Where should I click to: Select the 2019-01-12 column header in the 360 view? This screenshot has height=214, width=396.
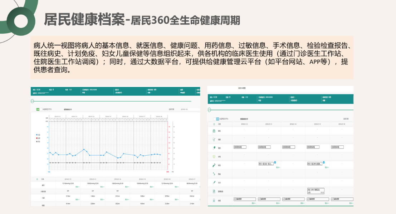point(244,124)
